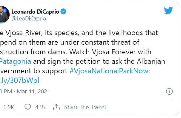Viewport: 181px width, 118px height.
Task: Click the Mar 11, 2021 timestamp
Action: [33, 91]
